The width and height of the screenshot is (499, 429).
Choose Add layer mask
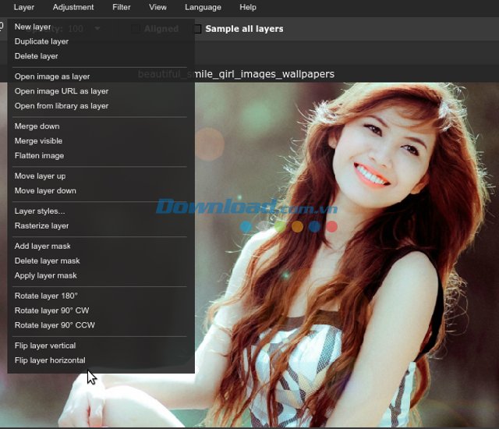[x=101, y=246]
